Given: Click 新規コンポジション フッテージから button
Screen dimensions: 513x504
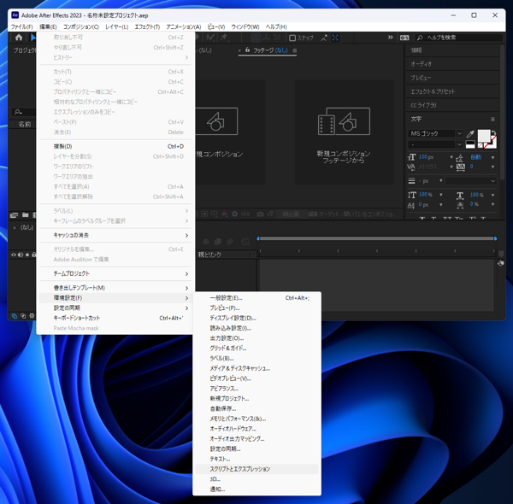Looking at the screenshot, I should tap(345, 132).
